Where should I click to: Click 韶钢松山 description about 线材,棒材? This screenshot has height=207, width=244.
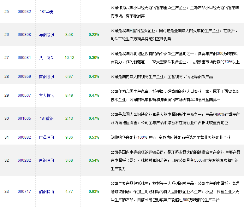175,192
